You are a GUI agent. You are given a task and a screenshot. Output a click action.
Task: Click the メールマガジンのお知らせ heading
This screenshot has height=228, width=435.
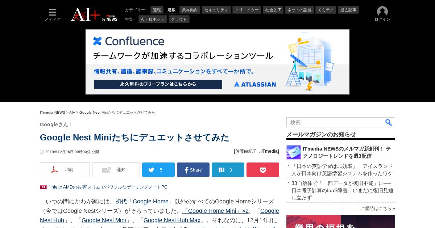[321, 135]
